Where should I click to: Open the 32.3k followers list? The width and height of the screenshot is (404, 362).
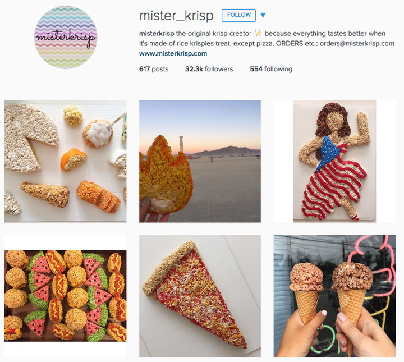(x=209, y=69)
